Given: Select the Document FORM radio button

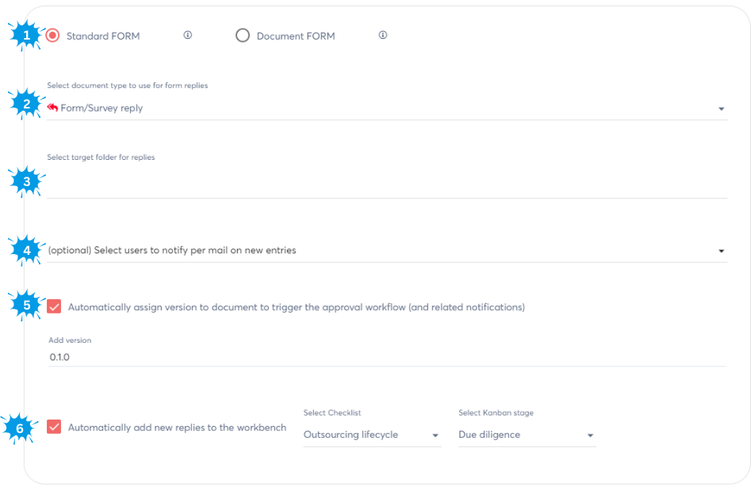Looking at the screenshot, I should click(x=243, y=36).
